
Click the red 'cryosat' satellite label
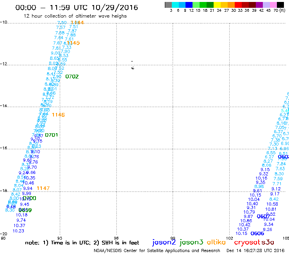tap(248, 243)
